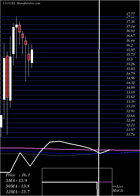Select the 16.44 price axis label
This screenshot has height=196, width=140.
(x=130, y=41)
